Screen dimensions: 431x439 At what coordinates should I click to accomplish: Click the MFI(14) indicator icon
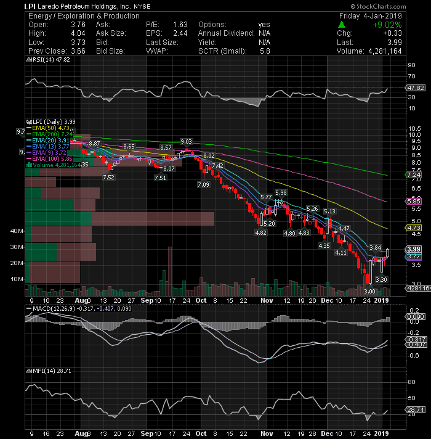click(29, 371)
